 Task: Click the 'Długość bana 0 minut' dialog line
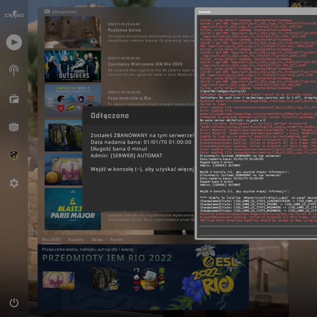119,149
